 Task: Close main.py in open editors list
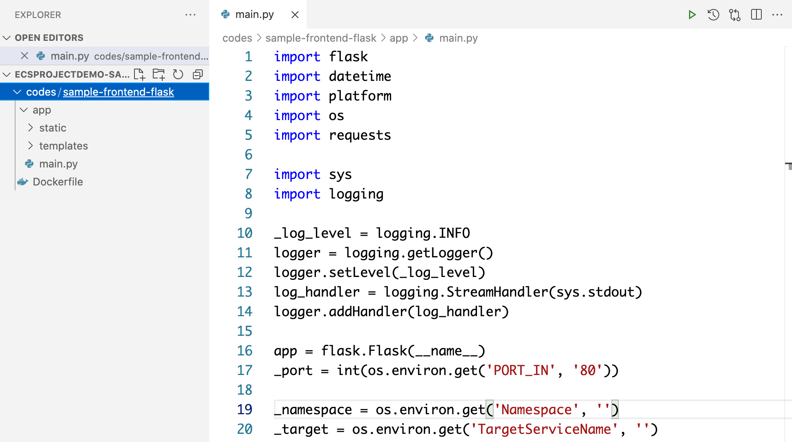(25, 56)
